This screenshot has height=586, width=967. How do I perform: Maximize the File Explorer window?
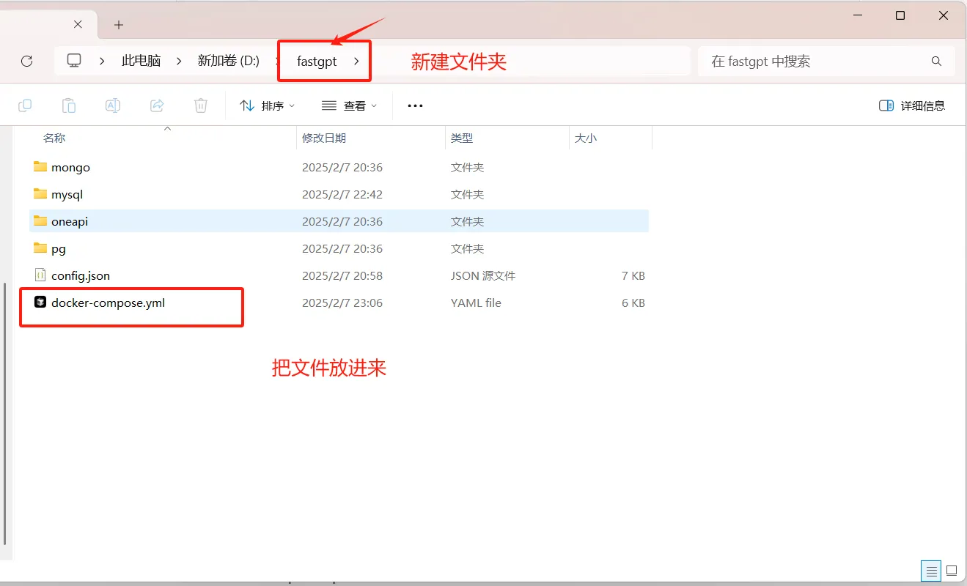[x=900, y=15]
